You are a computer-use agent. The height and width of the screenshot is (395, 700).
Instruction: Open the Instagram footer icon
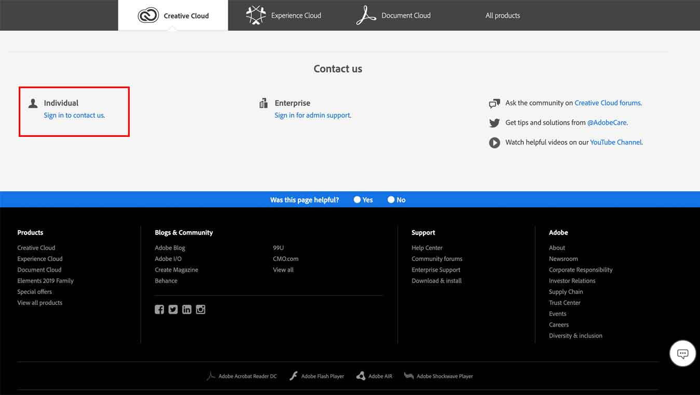click(x=201, y=309)
